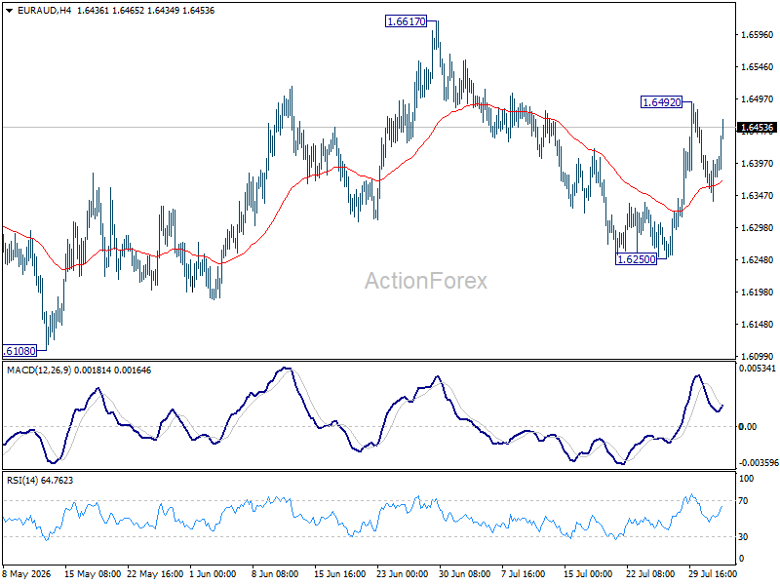Screen dimensions: 780x585
Task: Click the 29 Jul 16:00 date label
Action: click(713, 574)
